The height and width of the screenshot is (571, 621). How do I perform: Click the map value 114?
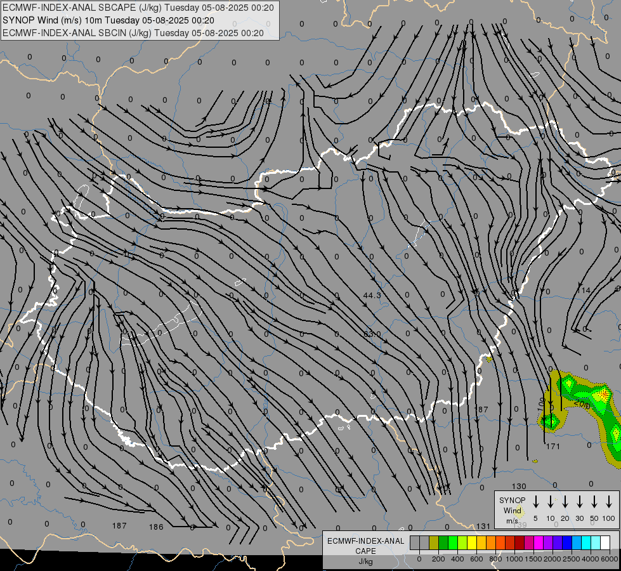tap(584, 291)
